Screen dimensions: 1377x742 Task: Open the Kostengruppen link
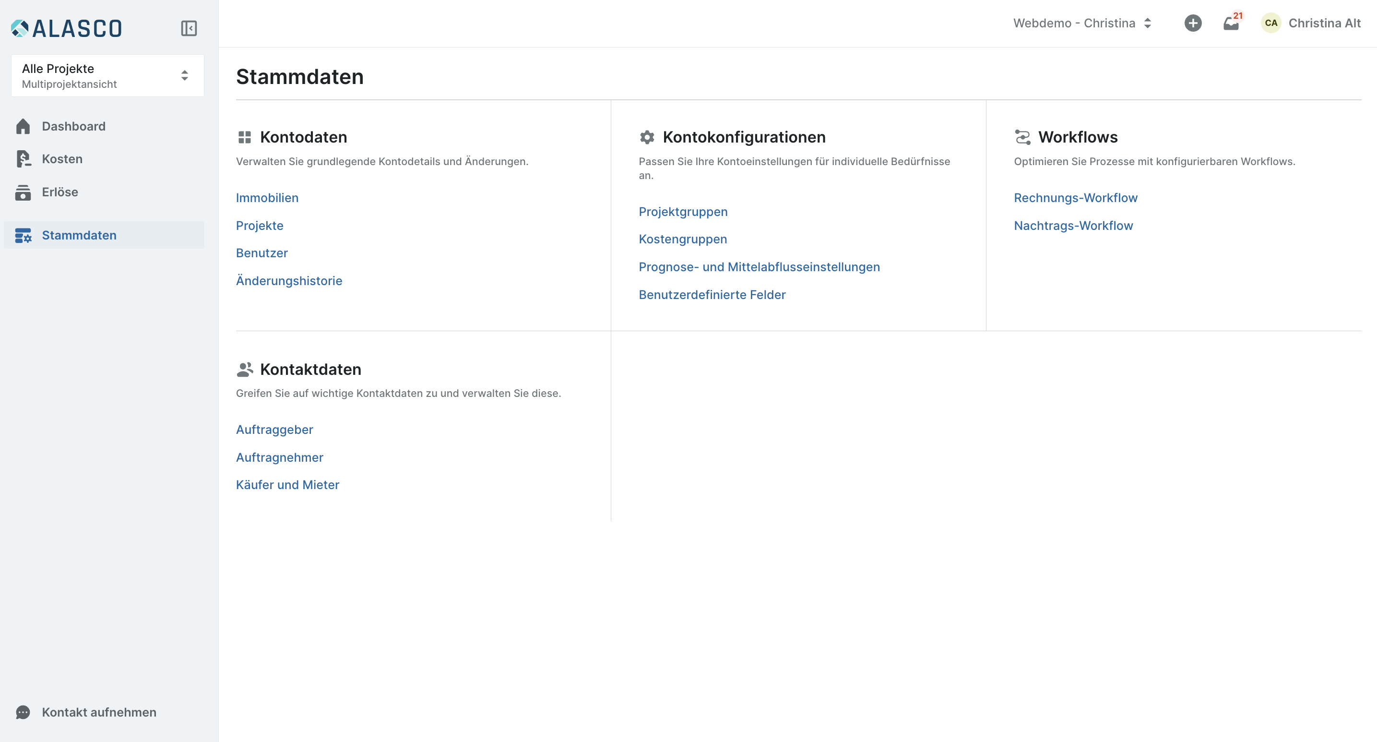tap(683, 239)
